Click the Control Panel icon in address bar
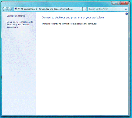The height and width of the screenshot is (118, 132). coord(16,9)
